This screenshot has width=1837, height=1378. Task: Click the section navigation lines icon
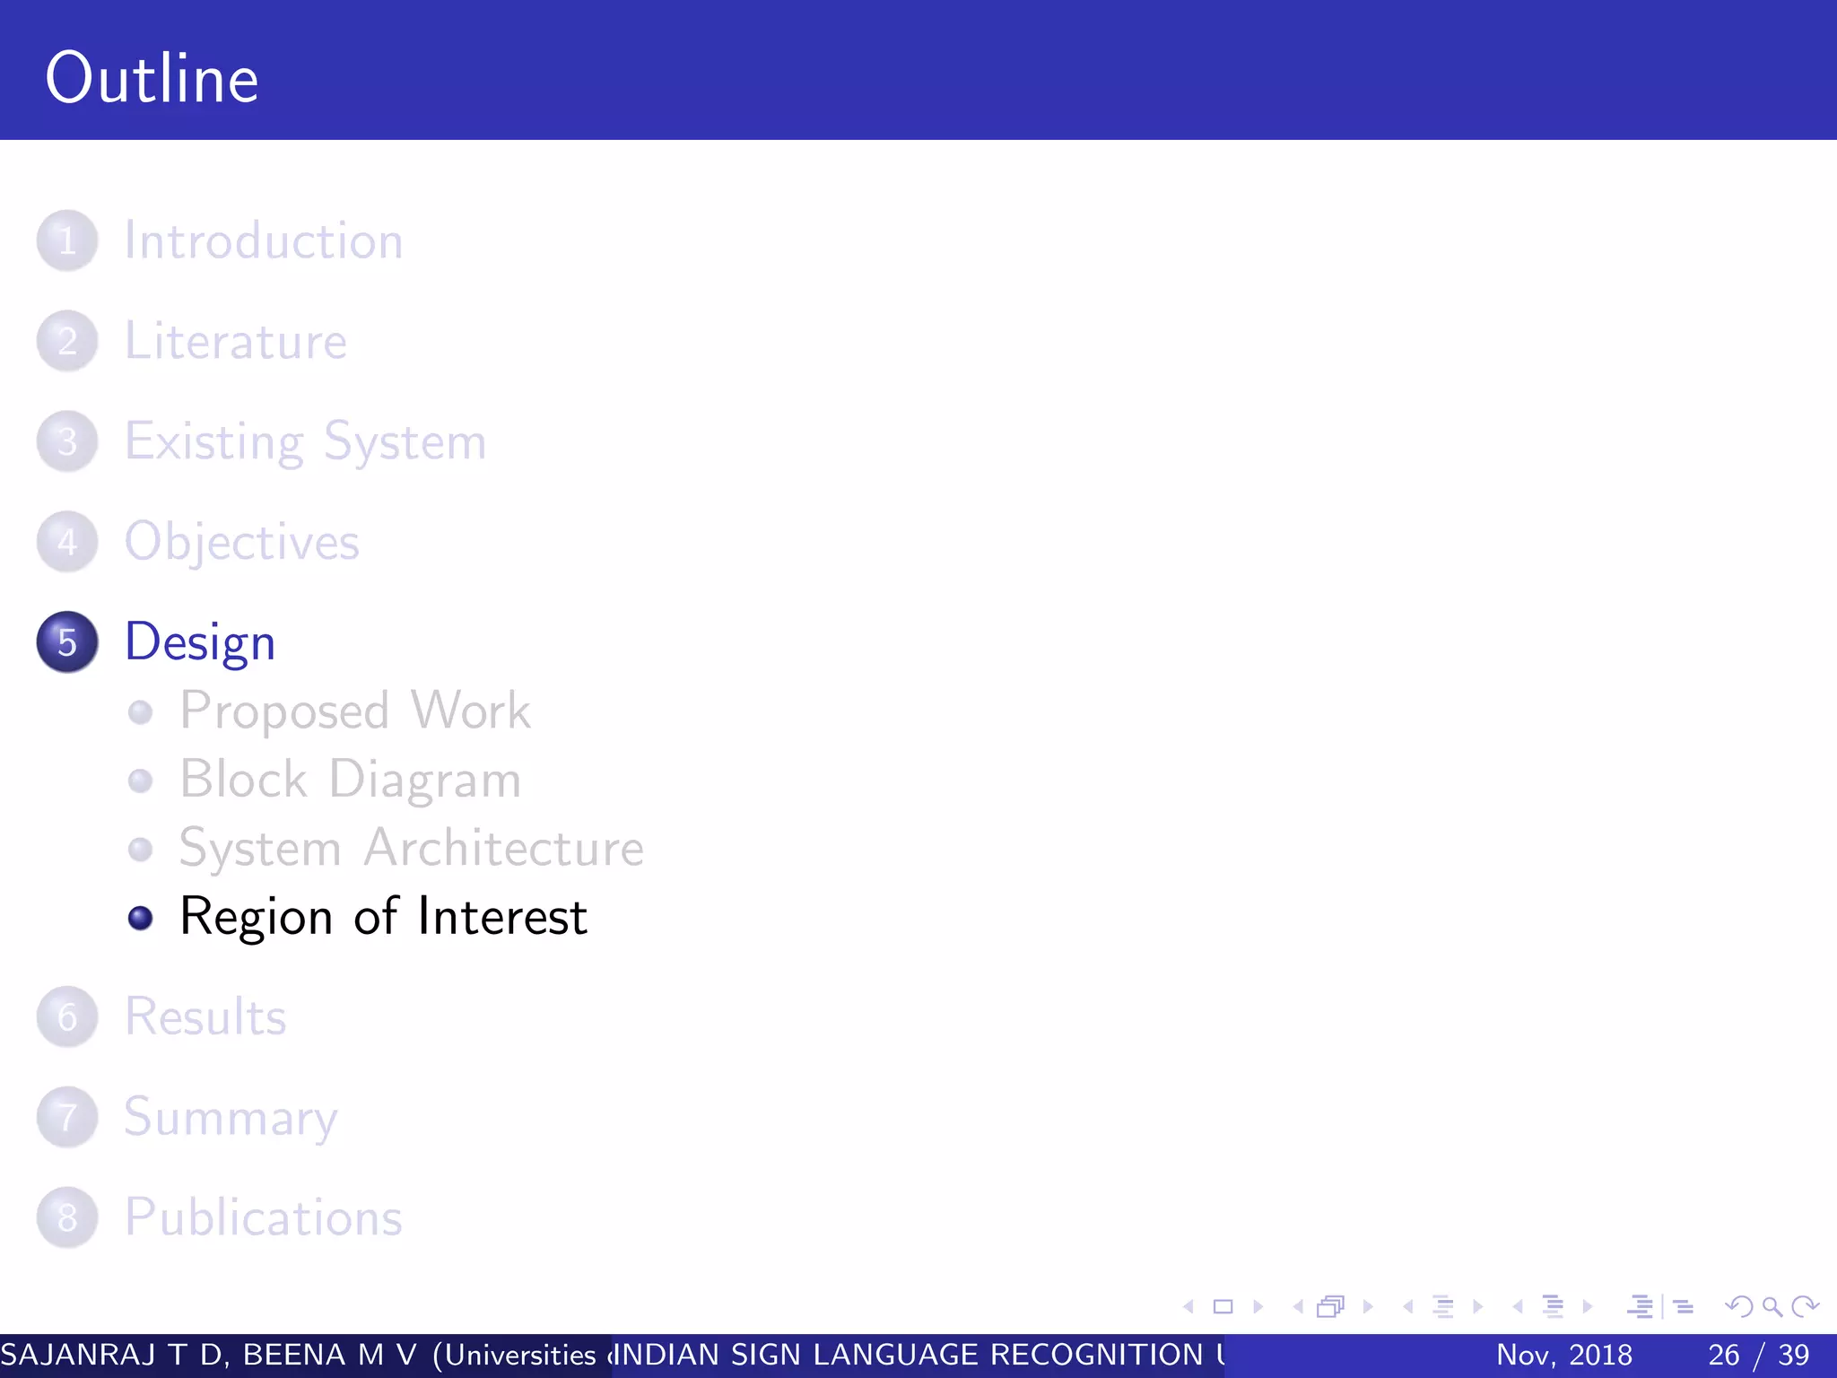click(1553, 1307)
